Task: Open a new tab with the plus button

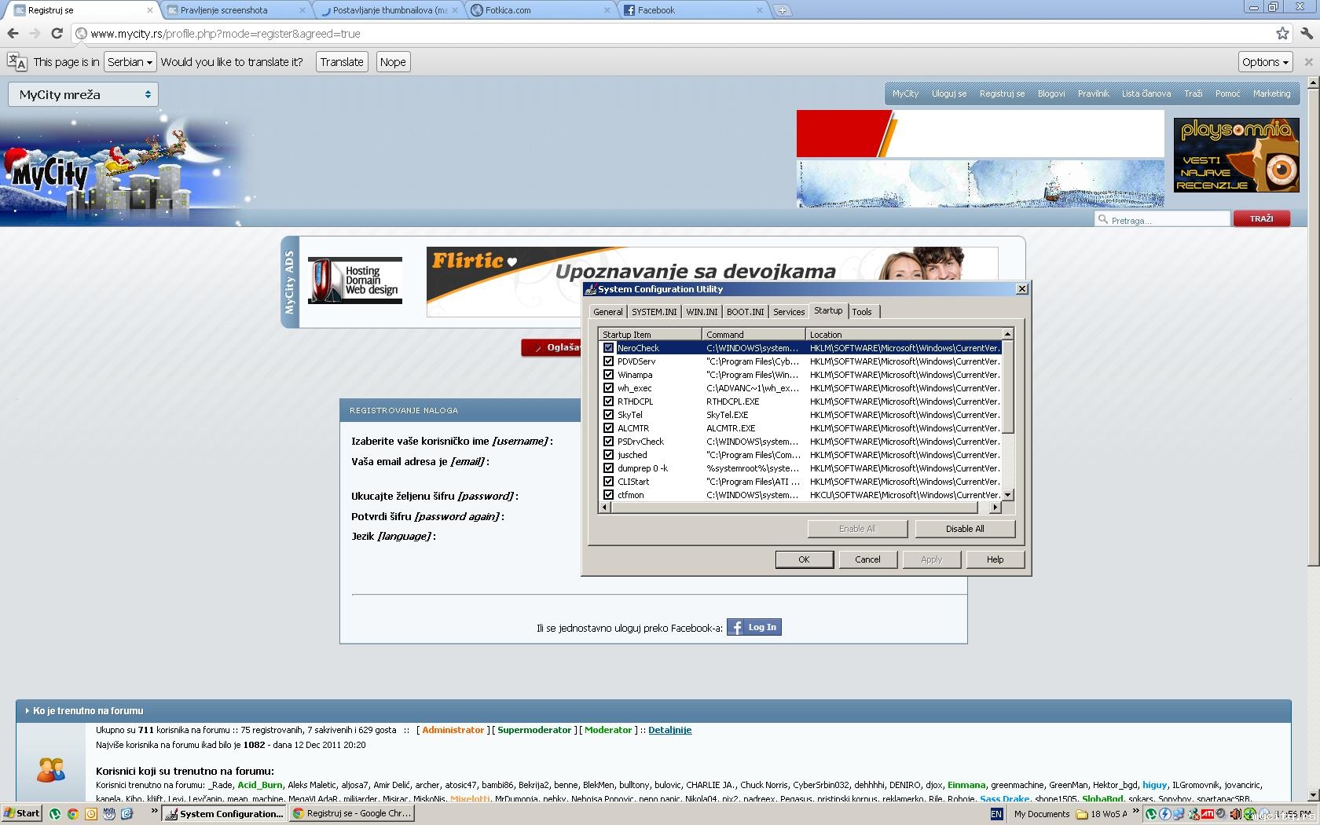Action: tap(783, 10)
